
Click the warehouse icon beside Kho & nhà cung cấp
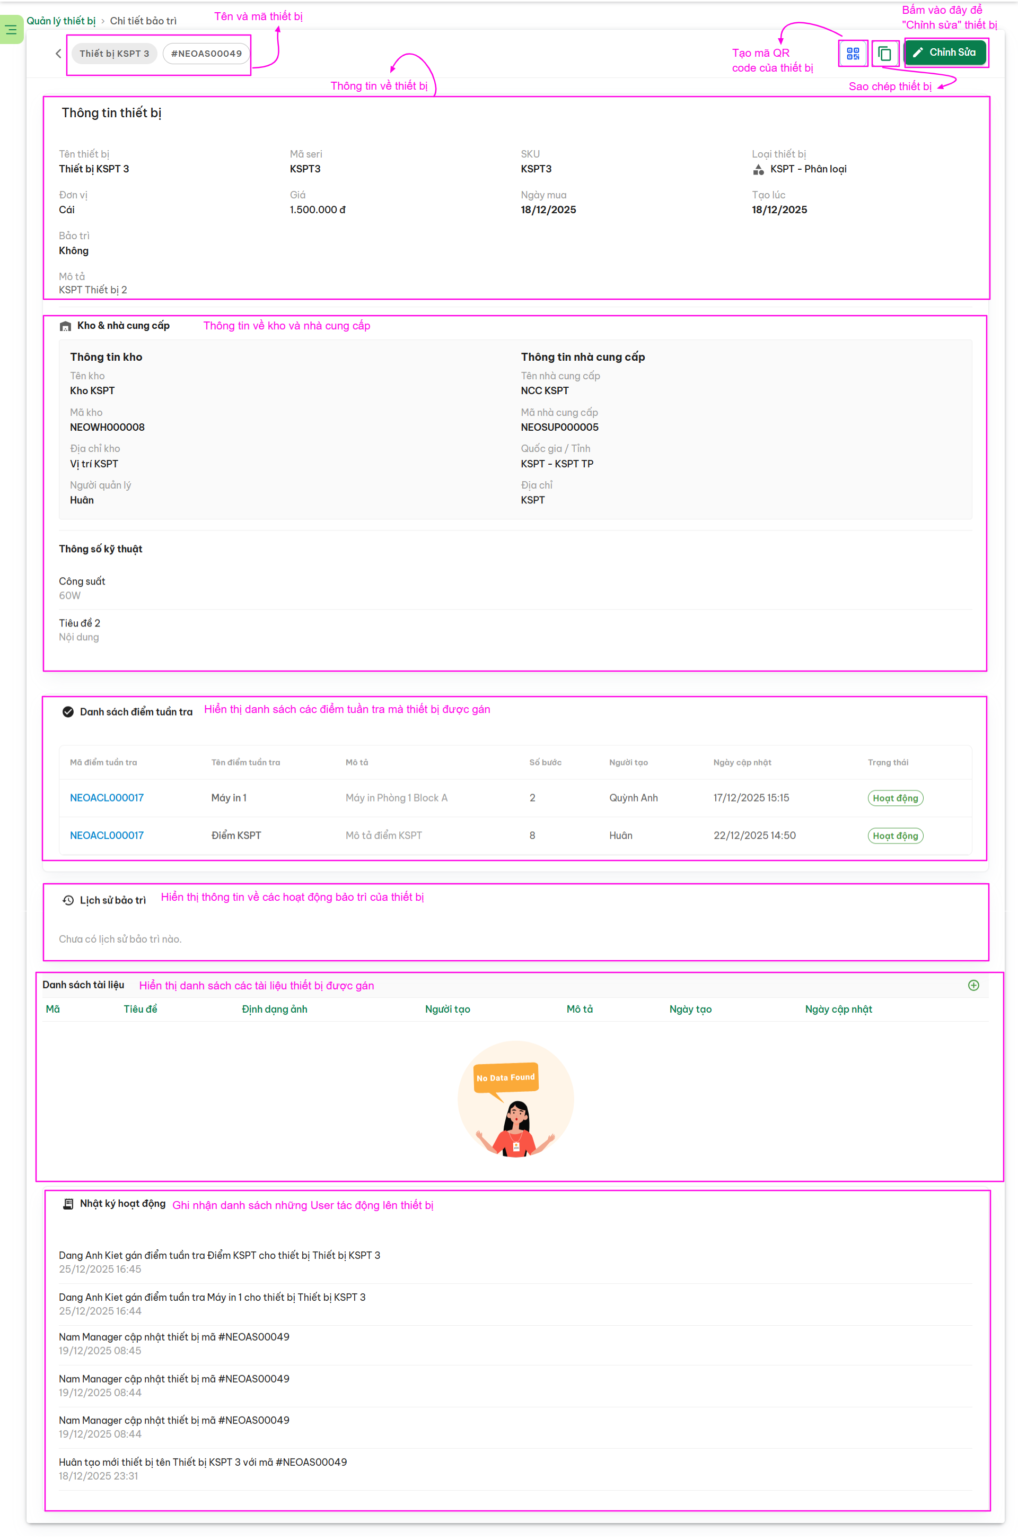66,326
